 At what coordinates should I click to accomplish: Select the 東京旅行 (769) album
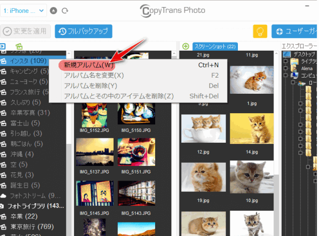click(32, 227)
